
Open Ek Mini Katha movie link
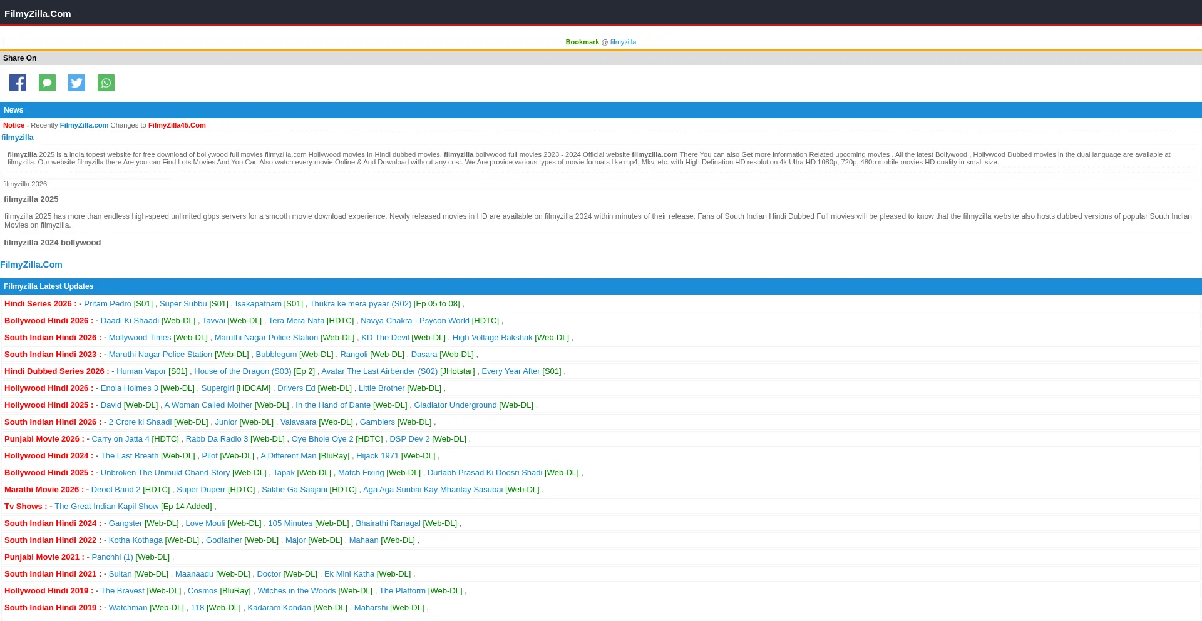349,574
